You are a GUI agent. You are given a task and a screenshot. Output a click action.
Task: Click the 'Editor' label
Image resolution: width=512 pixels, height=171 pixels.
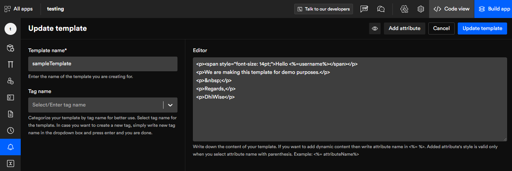[x=200, y=50]
